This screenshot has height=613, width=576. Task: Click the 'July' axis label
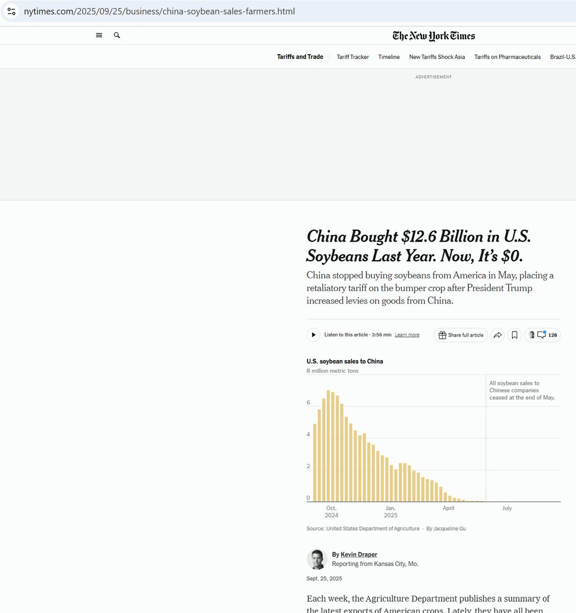(507, 508)
